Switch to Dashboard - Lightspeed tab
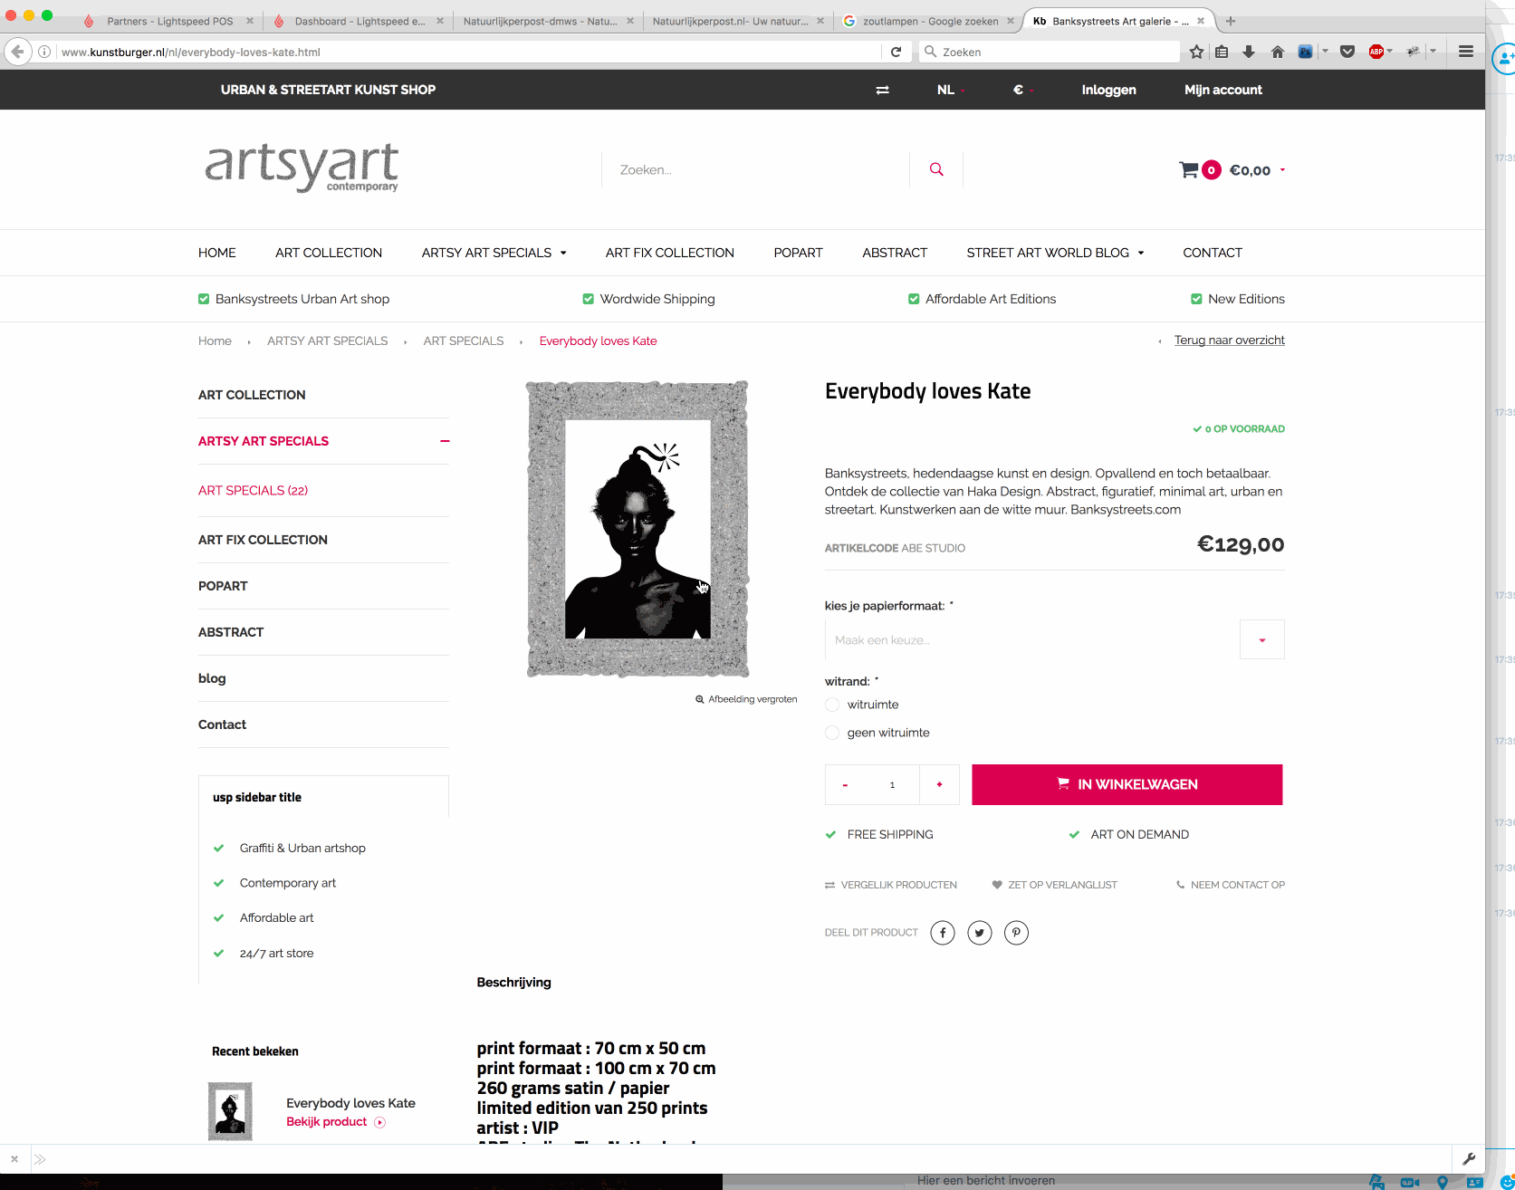Image resolution: width=1515 pixels, height=1190 pixels. pos(360,21)
